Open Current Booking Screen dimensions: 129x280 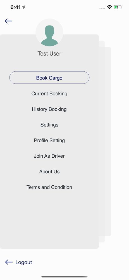(49, 94)
